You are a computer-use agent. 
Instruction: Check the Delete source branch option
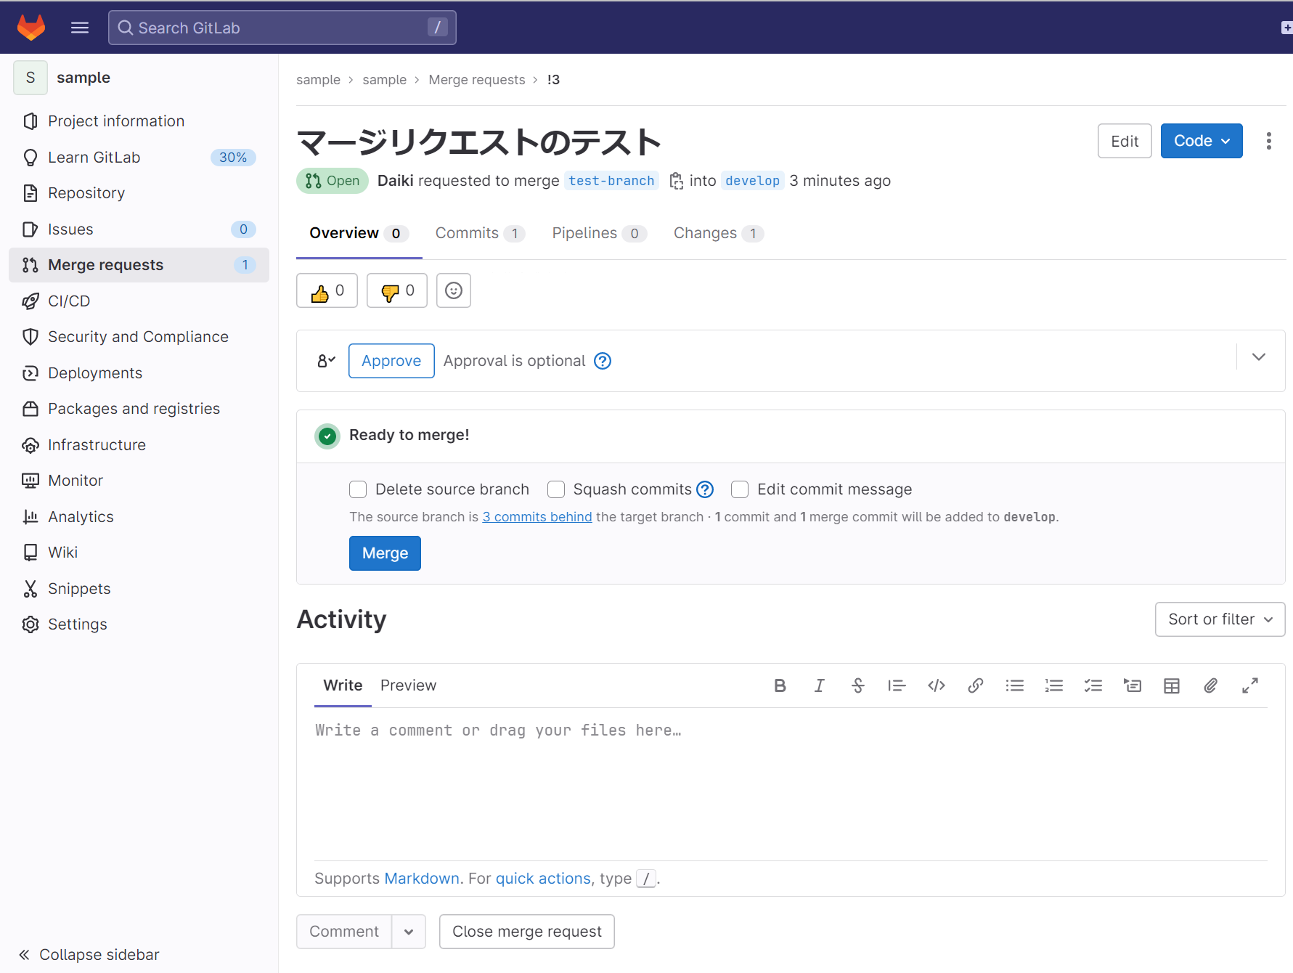pos(357,489)
